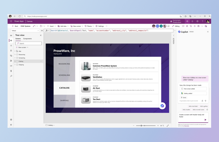Expand the Resourcing screen node
This screenshot has height=142, width=219.
click(x=15, y=54)
